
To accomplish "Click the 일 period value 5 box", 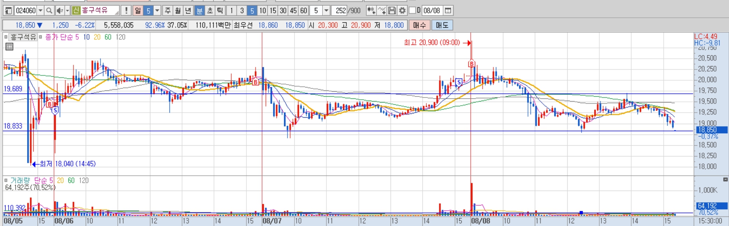I will 148,10.
